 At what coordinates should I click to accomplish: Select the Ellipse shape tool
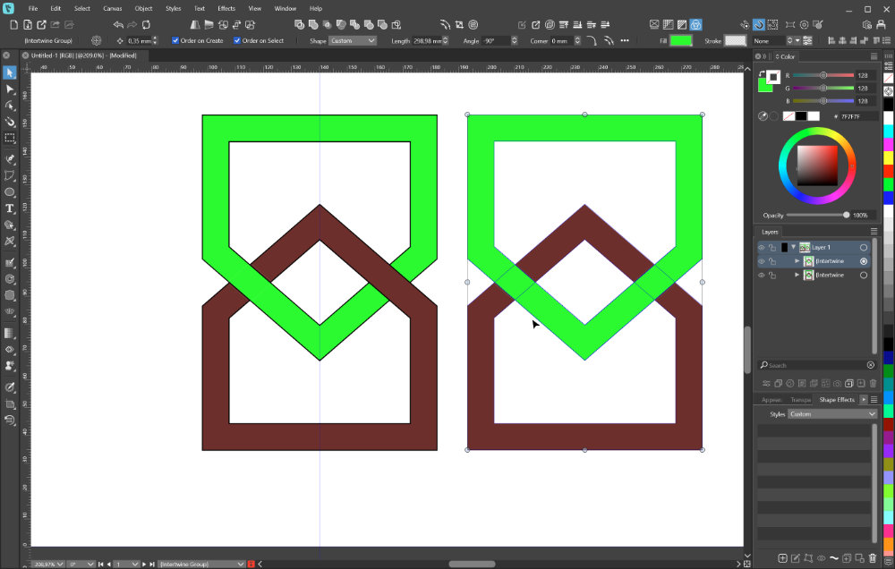point(10,192)
